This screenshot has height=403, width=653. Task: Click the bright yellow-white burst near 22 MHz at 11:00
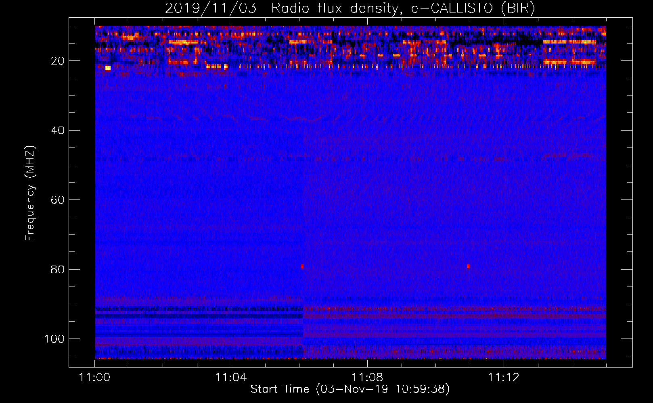(108, 68)
